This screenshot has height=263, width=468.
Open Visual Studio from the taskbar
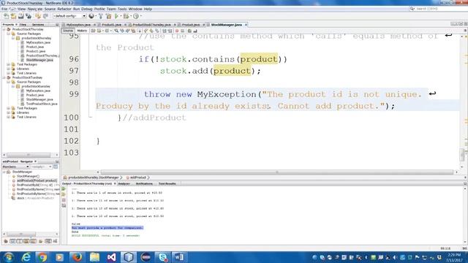point(111,257)
